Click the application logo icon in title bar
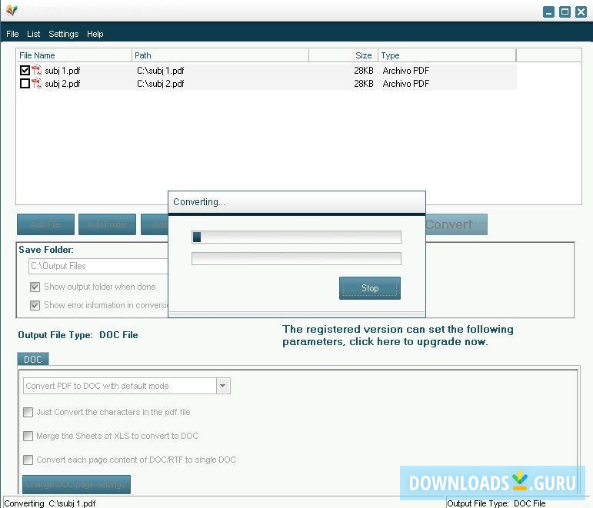The height and width of the screenshot is (508, 593). (12, 11)
